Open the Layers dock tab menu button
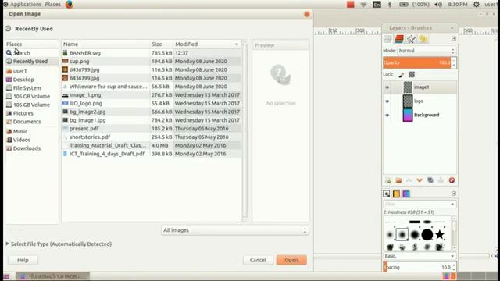This screenshot has width=500, height=281. pyautogui.click(x=454, y=38)
